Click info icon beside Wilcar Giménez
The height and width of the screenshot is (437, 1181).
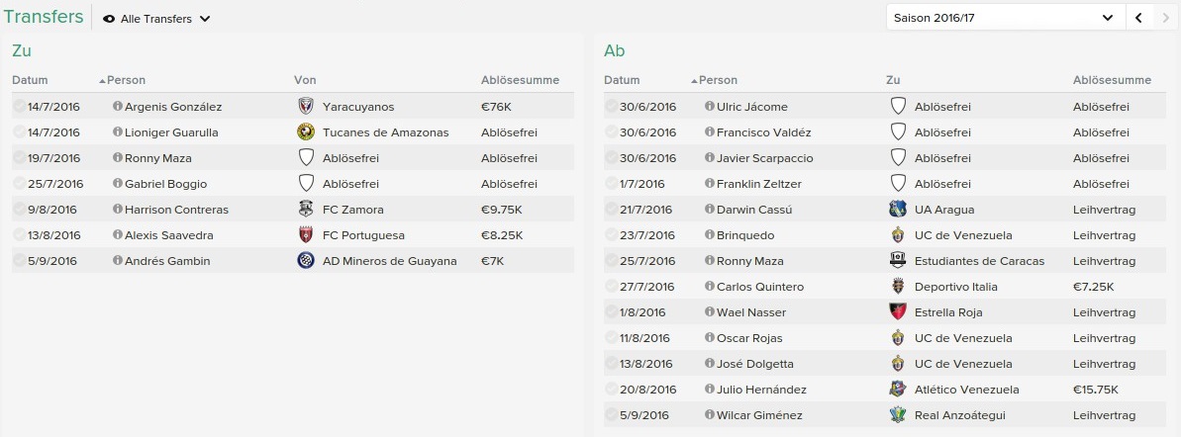[x=709, y=415]
